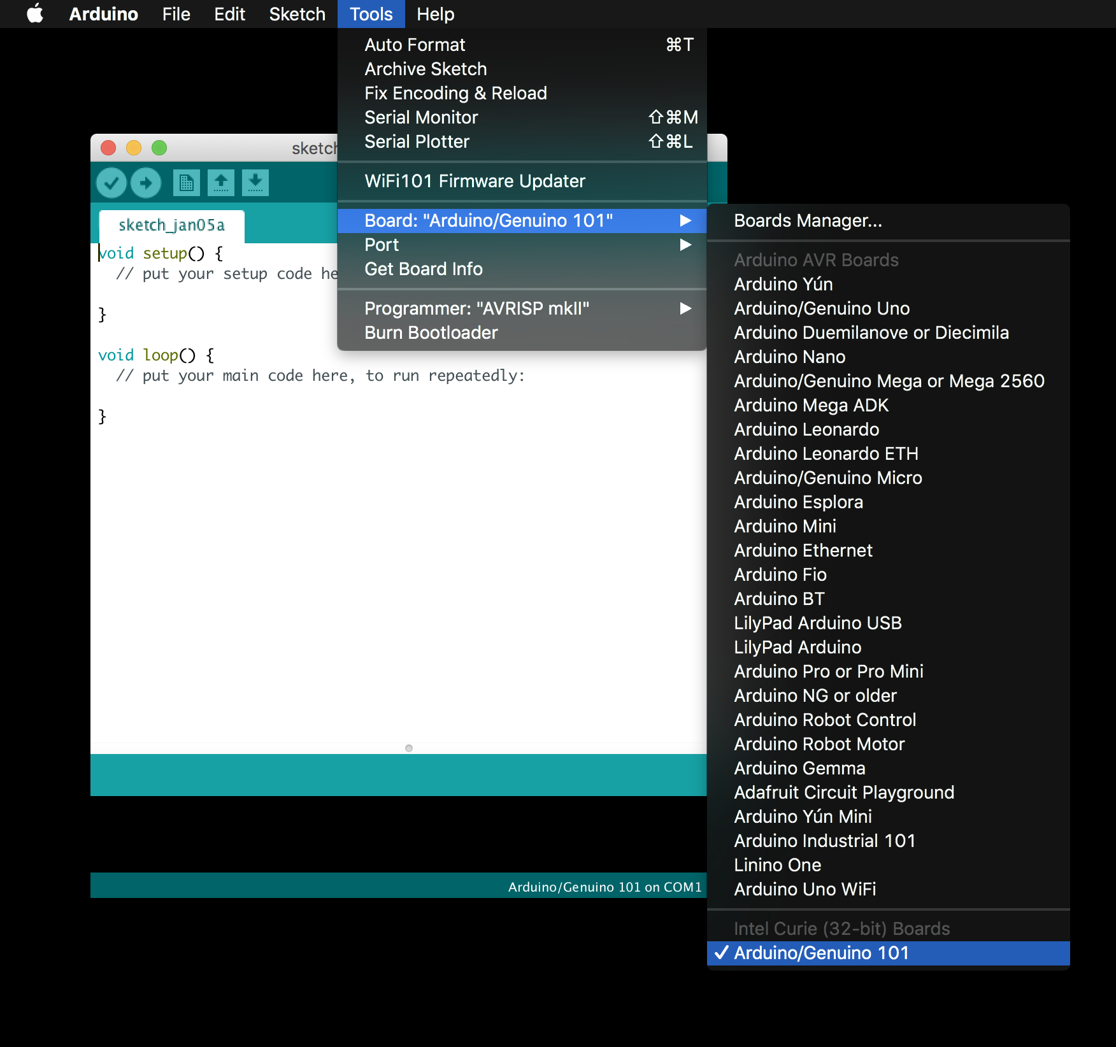This screenshot has width=1116, height=1047.
Task: Choose Burn Bootloader
Action: point(522,333)
